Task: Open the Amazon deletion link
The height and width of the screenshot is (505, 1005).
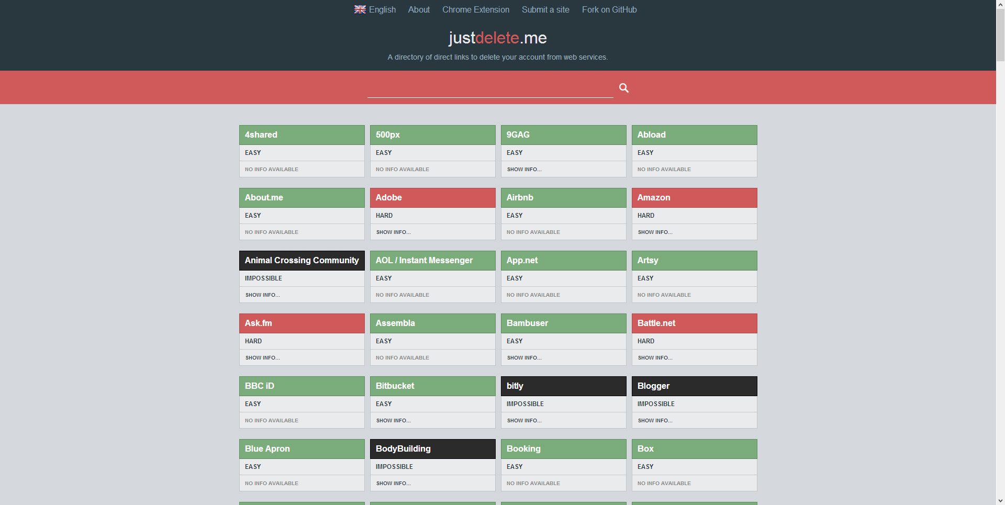Action: tap(695, 198)
